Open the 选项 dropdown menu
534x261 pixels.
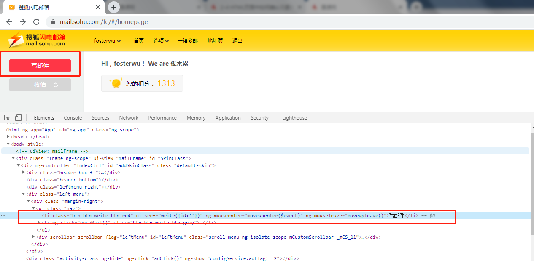(161, 41)
